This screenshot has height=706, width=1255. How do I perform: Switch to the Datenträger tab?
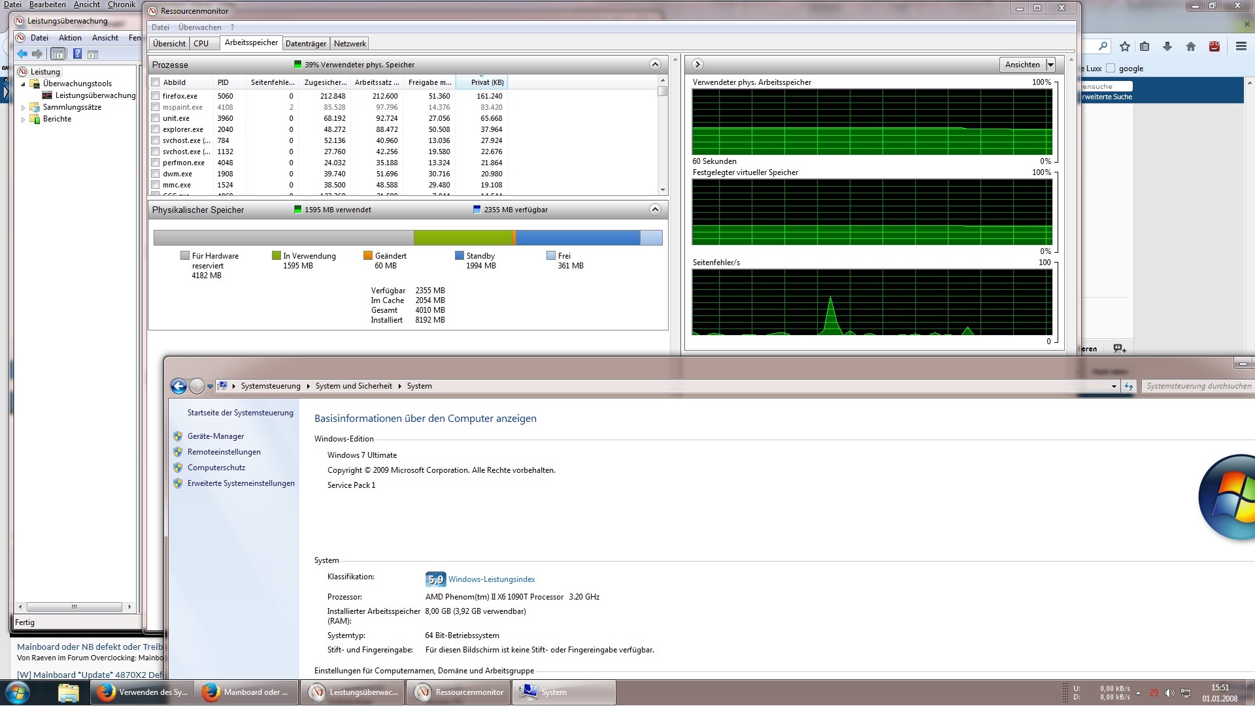pyautogui.click(x=306, y=44)
